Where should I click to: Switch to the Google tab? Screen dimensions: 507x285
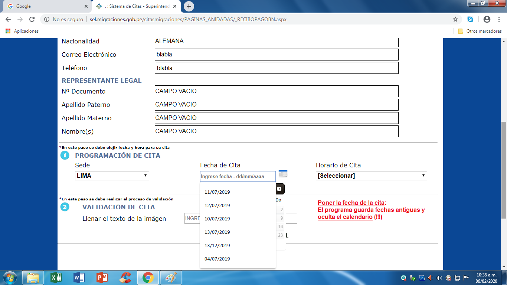(x=46, y=6)
